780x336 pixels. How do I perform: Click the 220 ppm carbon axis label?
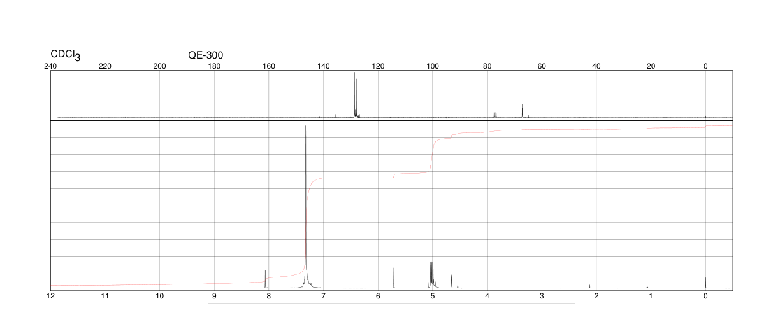[105, 66]
